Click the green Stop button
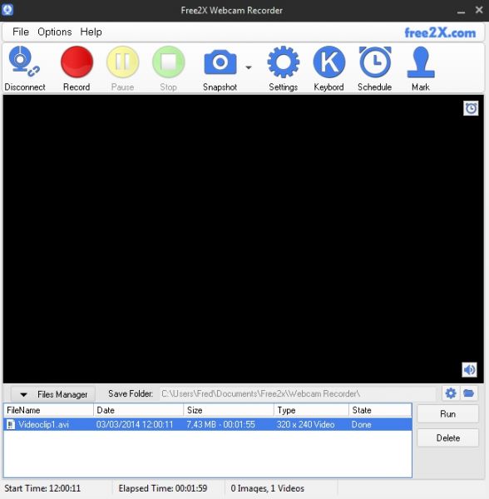This screenshot has width=489, height=499. [168, 62]
